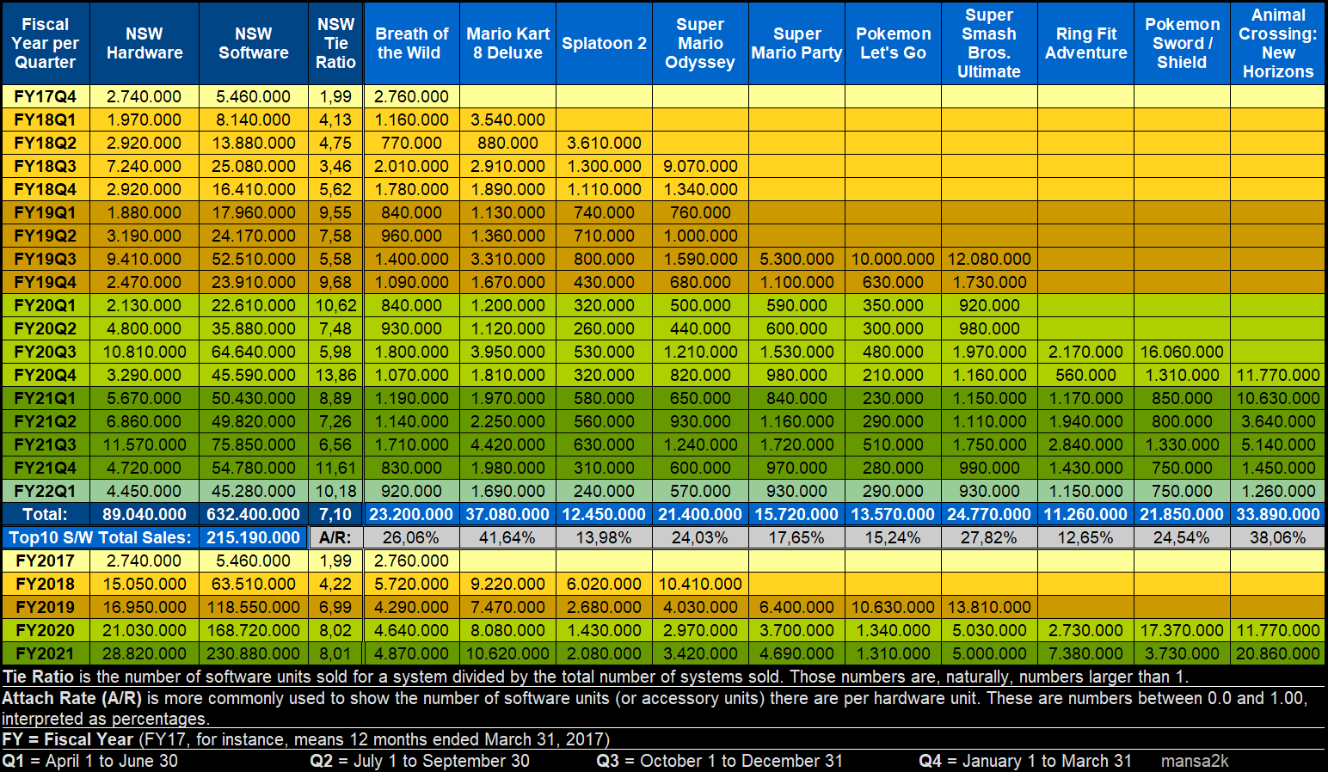
Task: Select the 2.170.000 Ring Fit cell
Action: tap(1086, 352)
